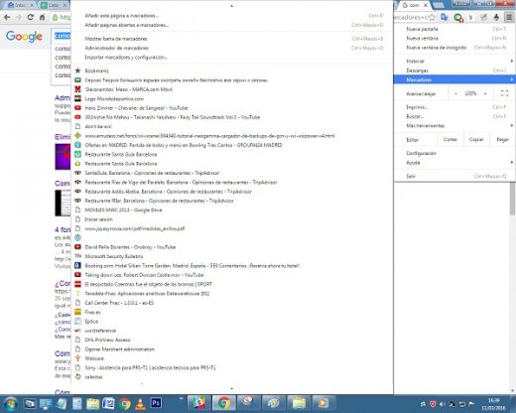The image size is (516, 413).
Task: Choose Salir to quit Chrome
Action: click(x=454, y=176)
